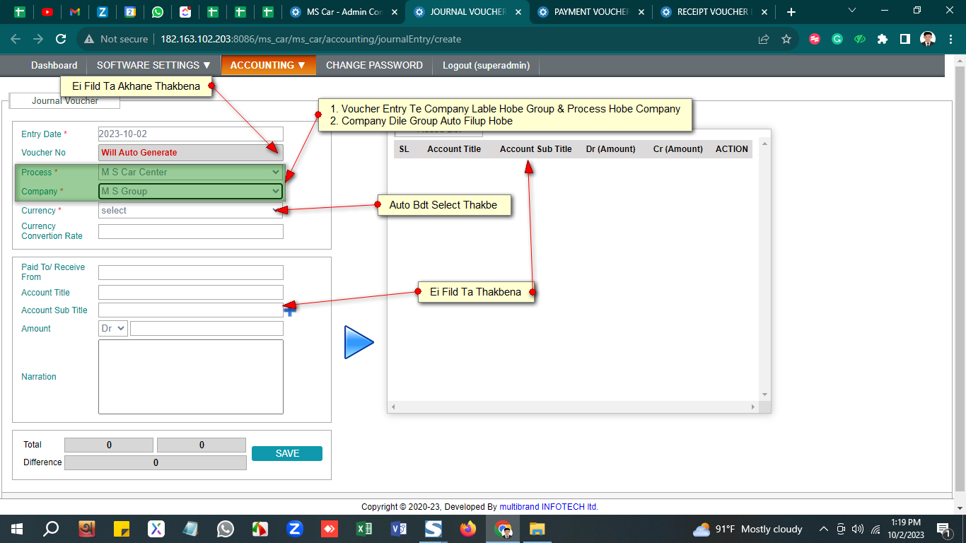Open Firefox from the taskbar

click(x=468, y=529)
